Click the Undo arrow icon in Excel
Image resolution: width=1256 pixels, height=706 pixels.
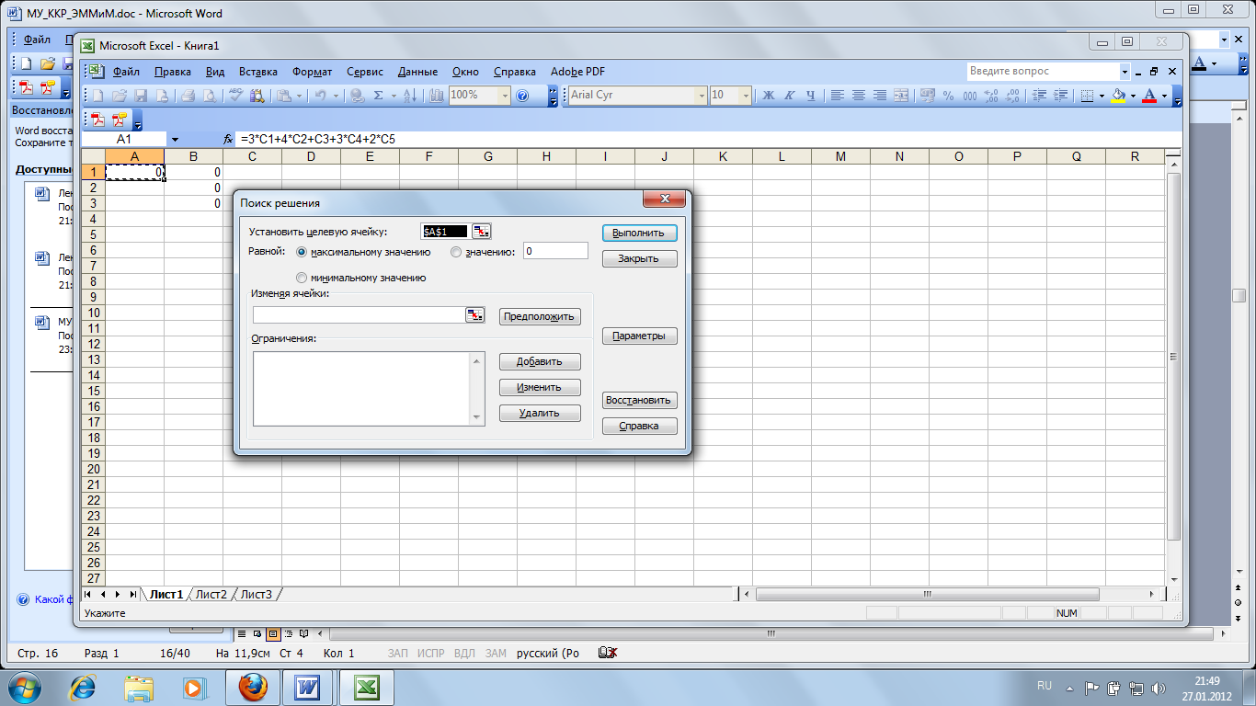click(320, 95)
